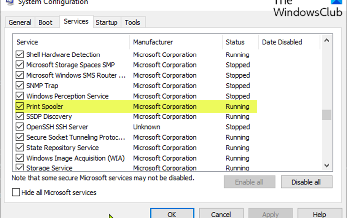The image size is (347, 218).
Task: Uncheck State Repository Service checkbox
Action: coord(20,148)
